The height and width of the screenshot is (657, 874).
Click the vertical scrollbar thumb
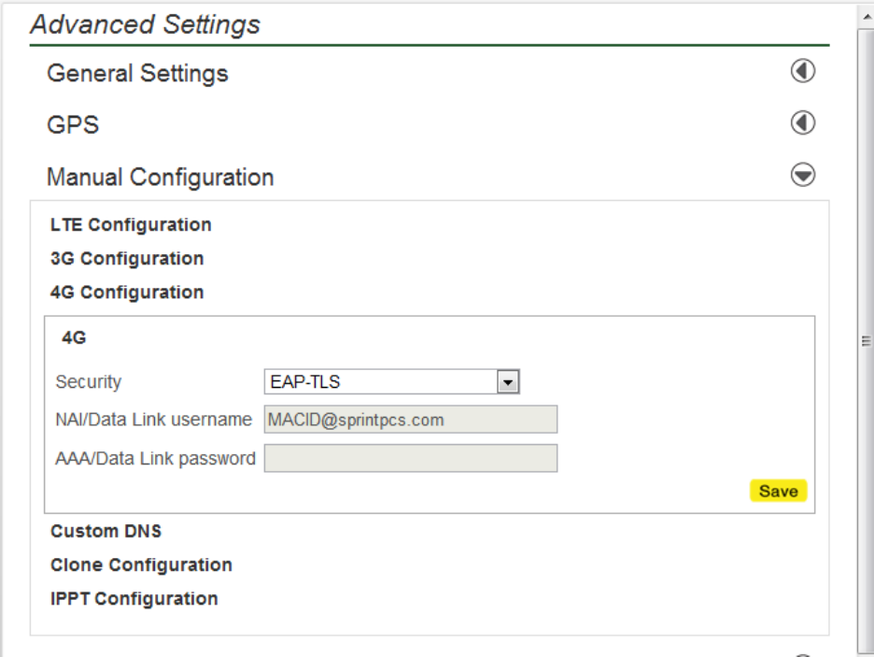[x=865, y=341]
